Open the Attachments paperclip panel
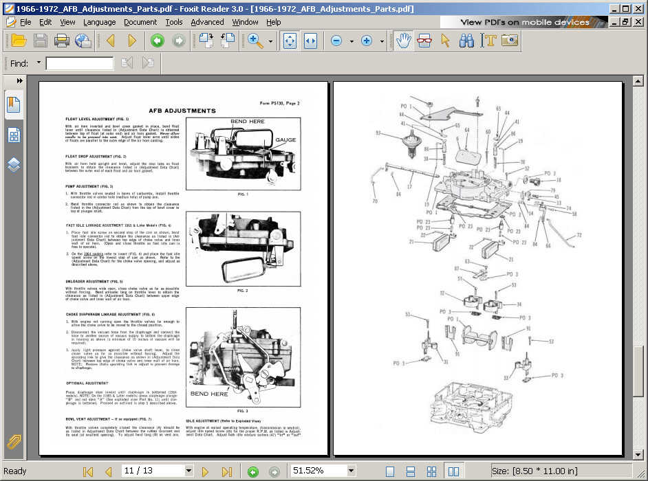This screenshot has width=648, height=481. [14, 442]
